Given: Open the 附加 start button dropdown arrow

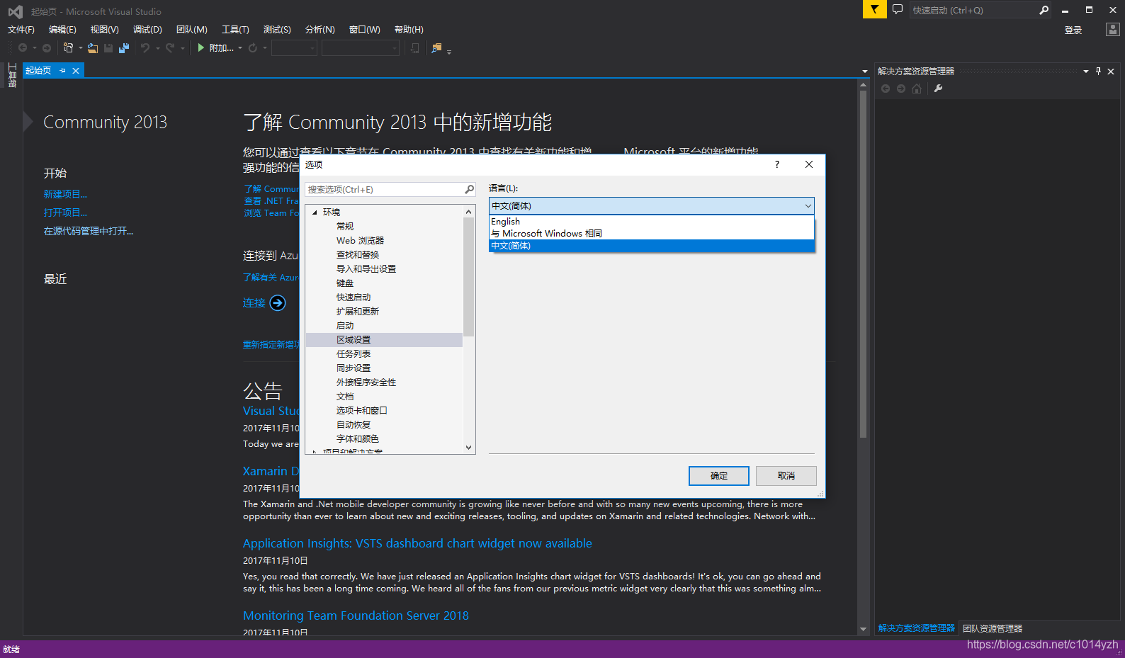Looking at the screenshot, I should coord(240,48).
